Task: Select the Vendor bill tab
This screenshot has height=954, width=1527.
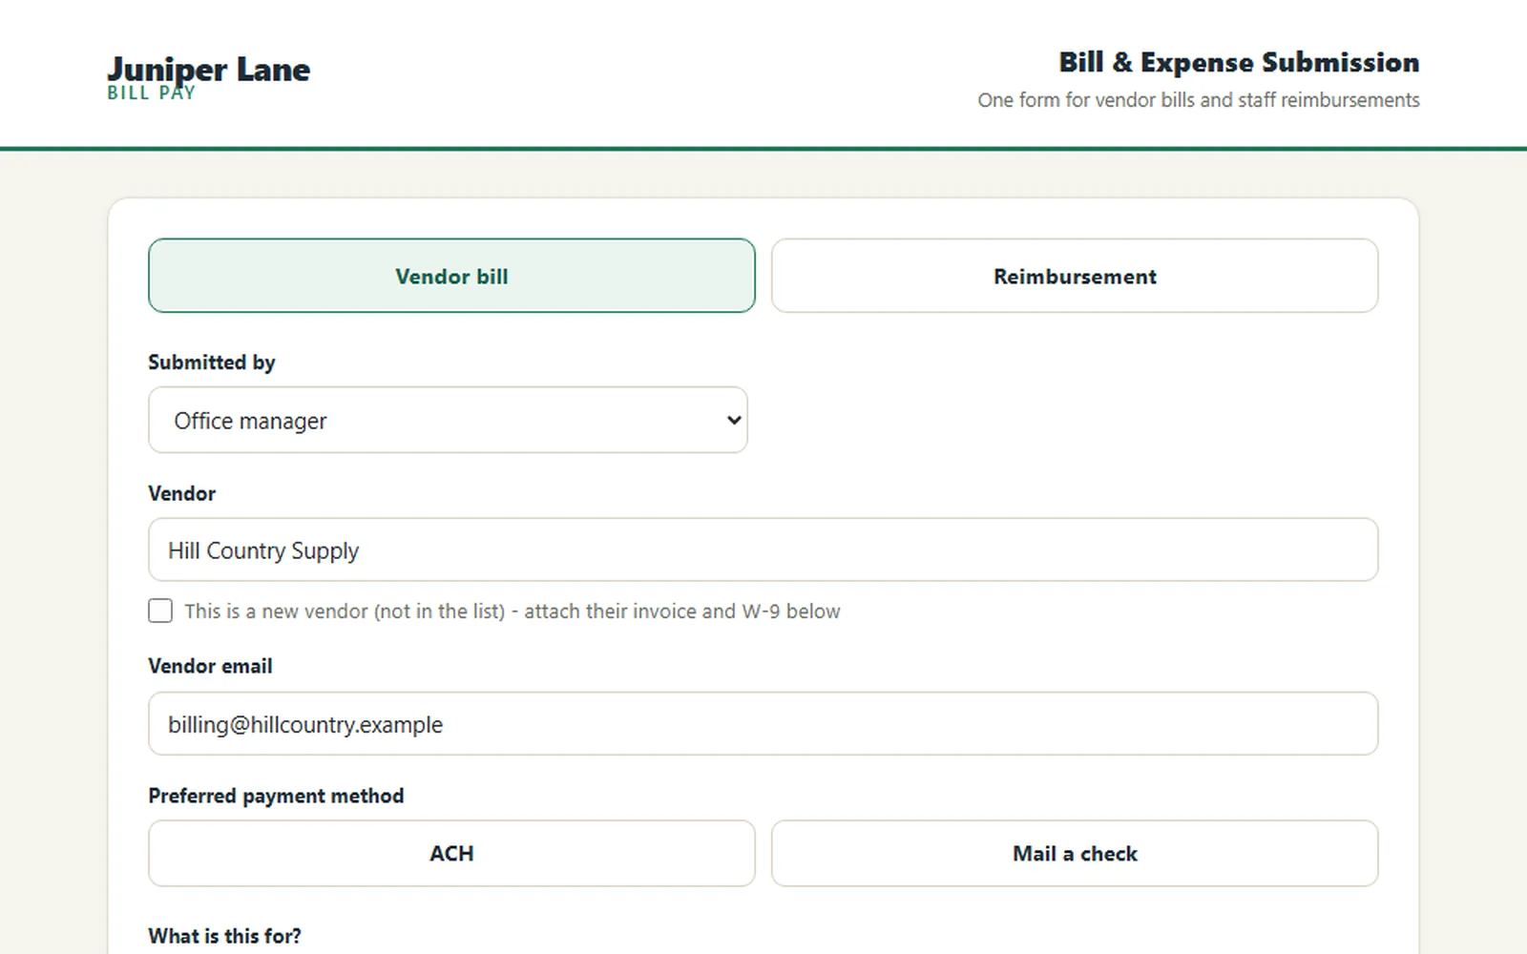Action: pos(451,276)
